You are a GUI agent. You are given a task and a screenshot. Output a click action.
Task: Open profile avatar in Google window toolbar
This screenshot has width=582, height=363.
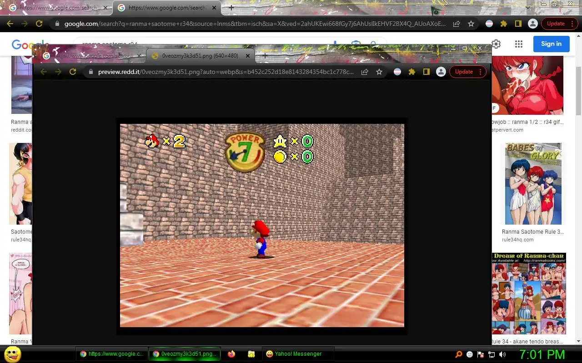[533, 24]
